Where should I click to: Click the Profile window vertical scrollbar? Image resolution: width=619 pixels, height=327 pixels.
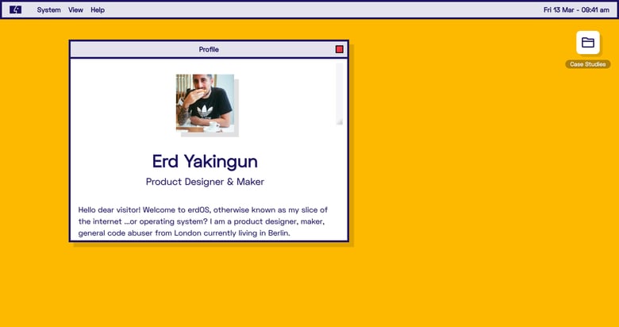tap(339, 91)
